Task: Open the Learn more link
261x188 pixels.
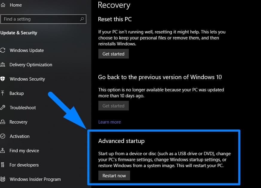Action: (x=109, y=122)
